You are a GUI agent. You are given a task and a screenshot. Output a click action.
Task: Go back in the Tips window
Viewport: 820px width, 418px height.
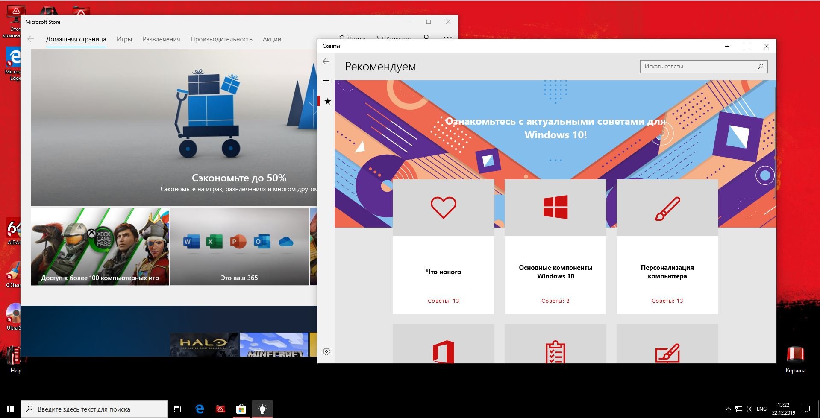coord(326,61)
